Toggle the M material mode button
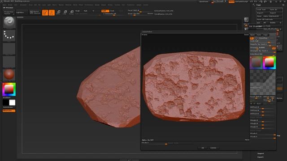287x161 pixels. tap(93, 11)
